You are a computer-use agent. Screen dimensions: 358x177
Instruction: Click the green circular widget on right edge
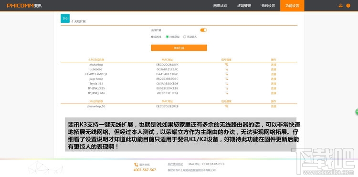coord(357,111)
